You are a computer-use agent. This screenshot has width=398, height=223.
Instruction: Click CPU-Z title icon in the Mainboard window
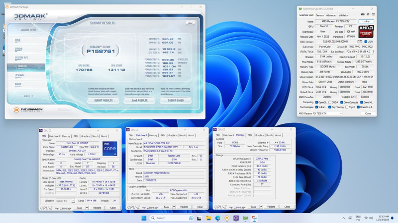[128, 130]
